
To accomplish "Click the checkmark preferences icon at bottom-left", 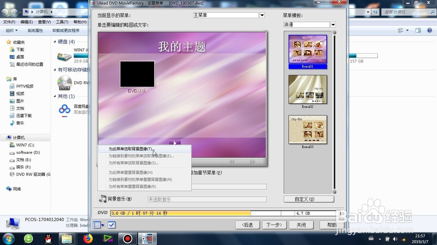I will [x=111, y=225].
